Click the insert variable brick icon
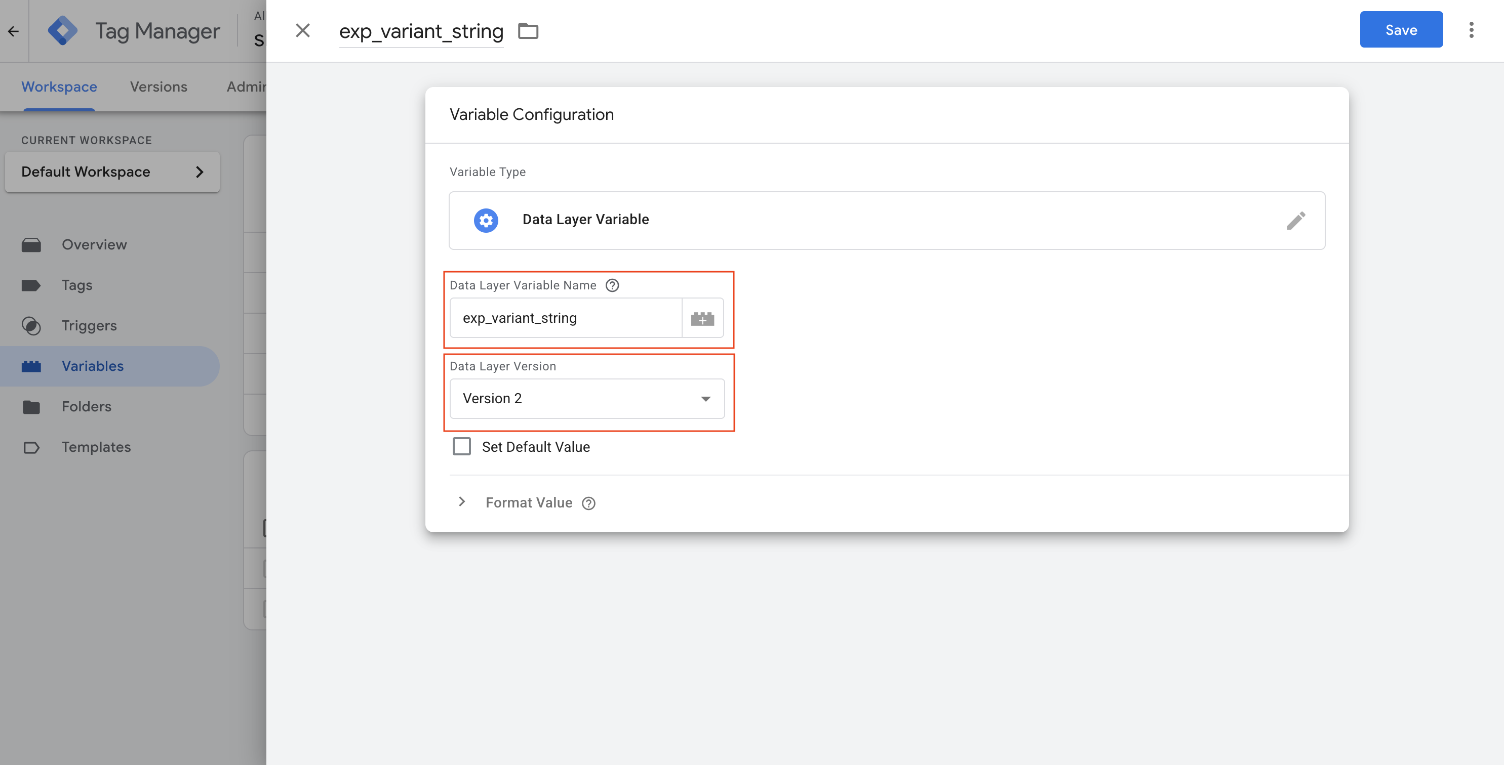This screenshot has height=765, width=1504. coord(702,319)
